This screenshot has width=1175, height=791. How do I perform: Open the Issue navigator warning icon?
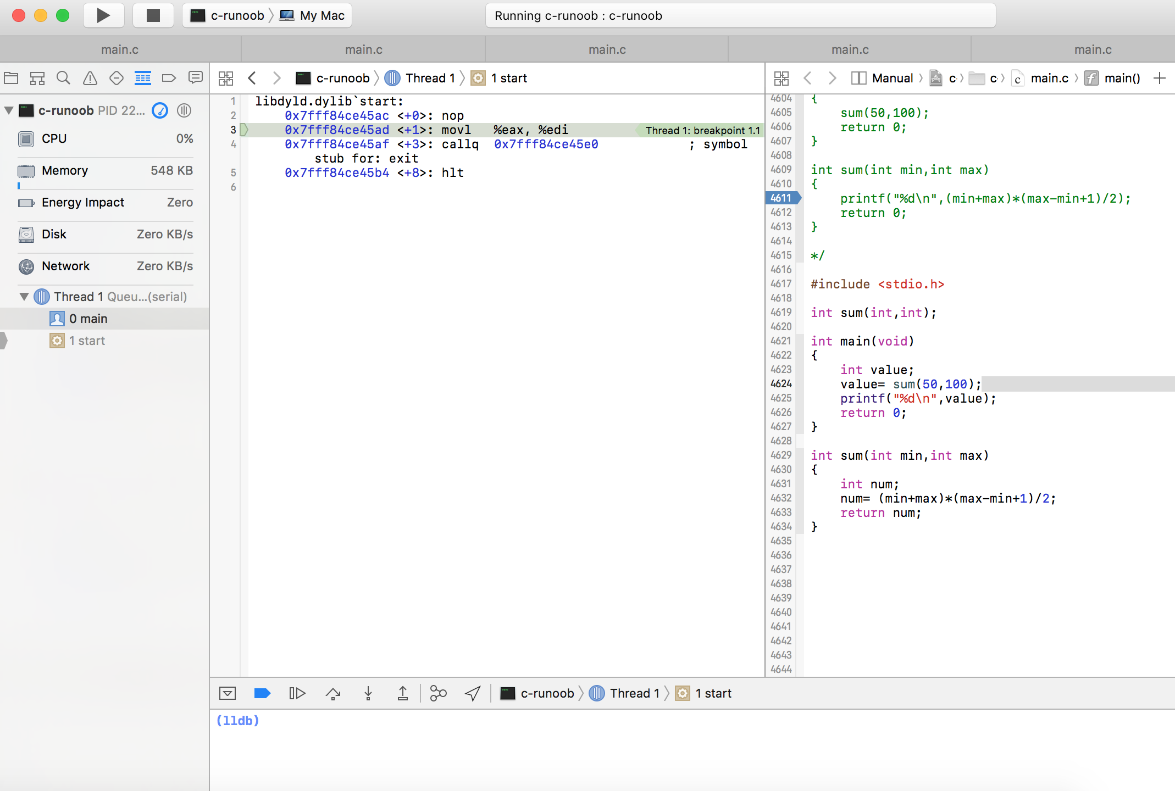click(x=90, y=78)
